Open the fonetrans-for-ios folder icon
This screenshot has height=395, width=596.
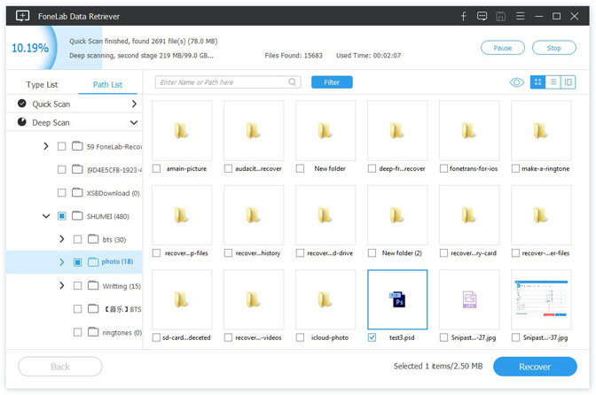click(469, 130)
